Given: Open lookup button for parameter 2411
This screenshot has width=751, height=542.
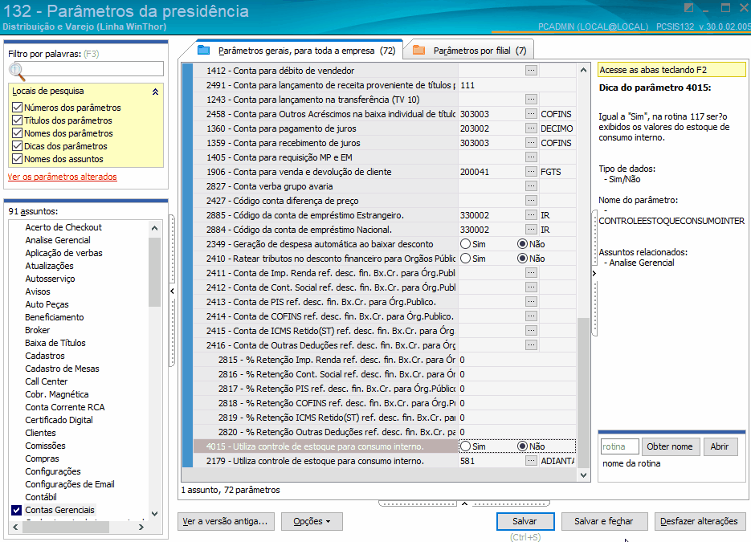Looking at the screenshot, I should click(x=531, y=273).
